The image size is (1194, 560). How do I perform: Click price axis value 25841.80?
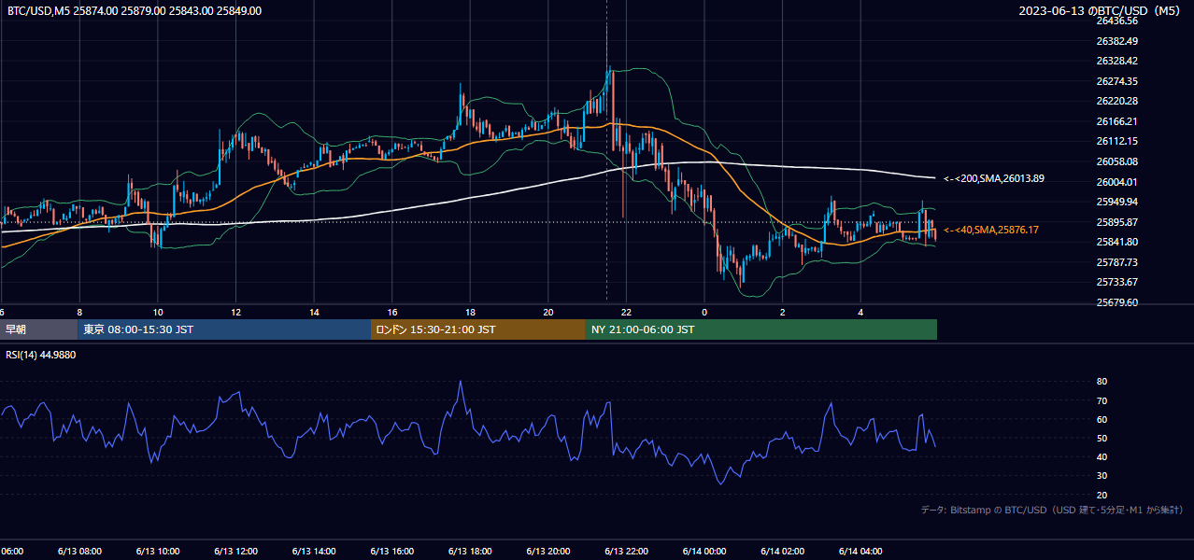click(1116, 242)
